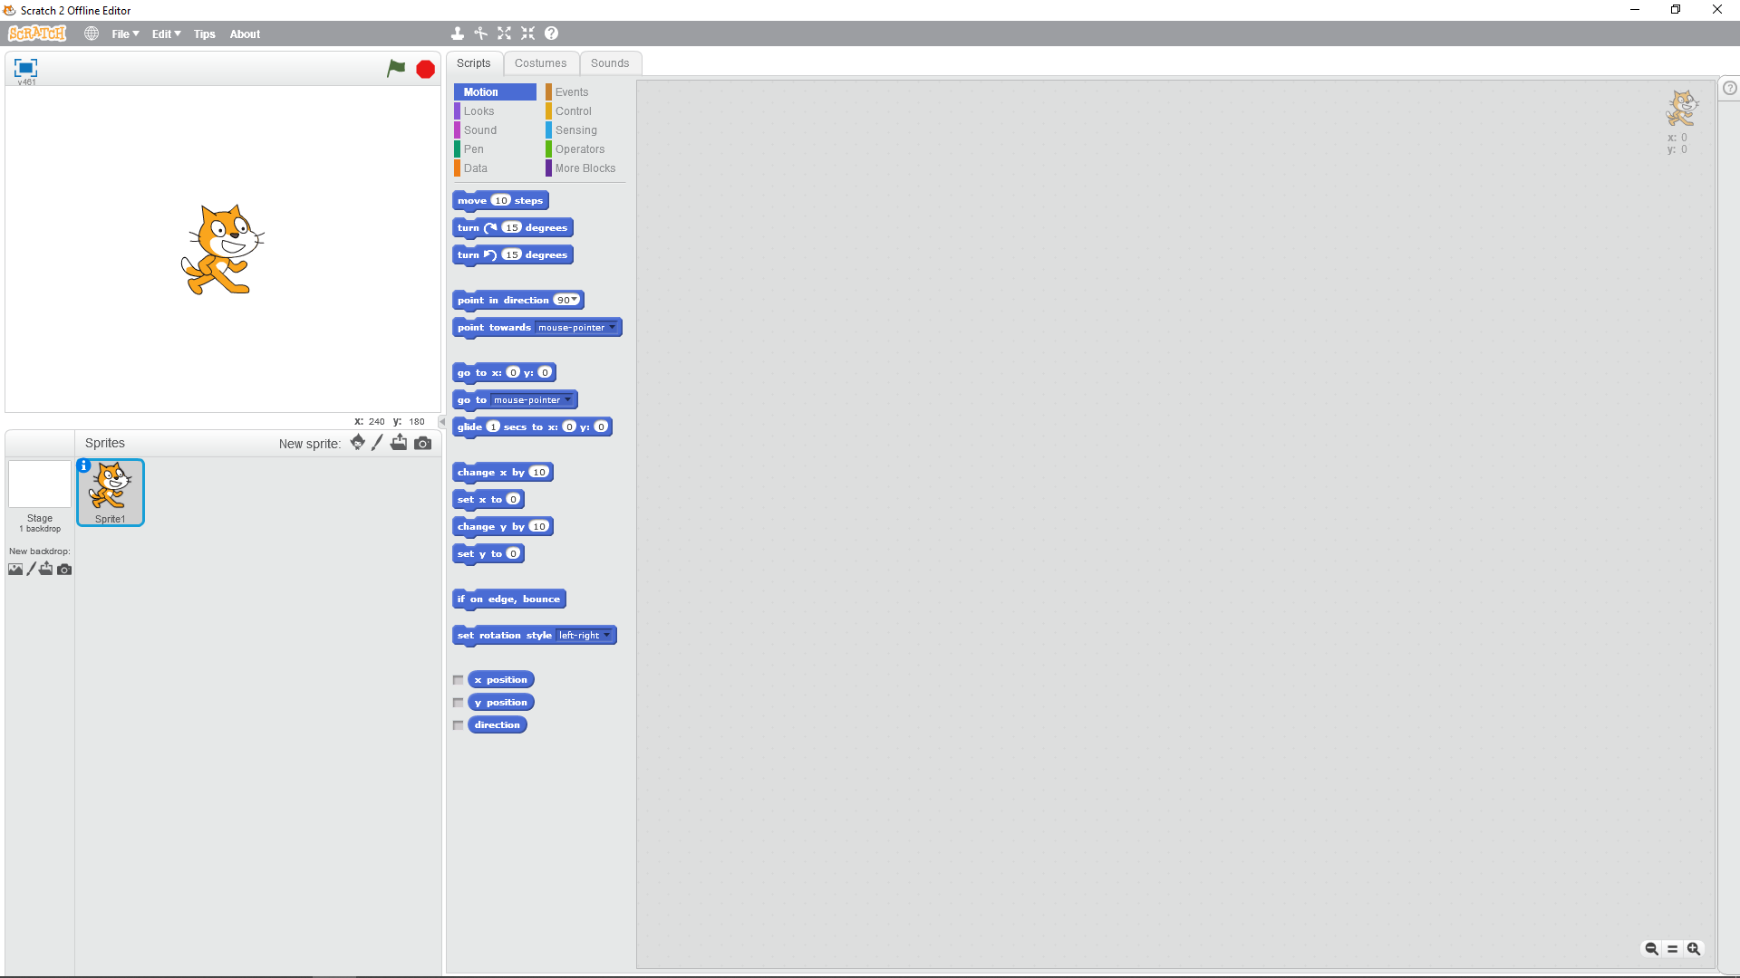Select Sprite1 thumbnail in sprites panel
This screenshot has height=978, width=1740.
[x=109, y=492]
